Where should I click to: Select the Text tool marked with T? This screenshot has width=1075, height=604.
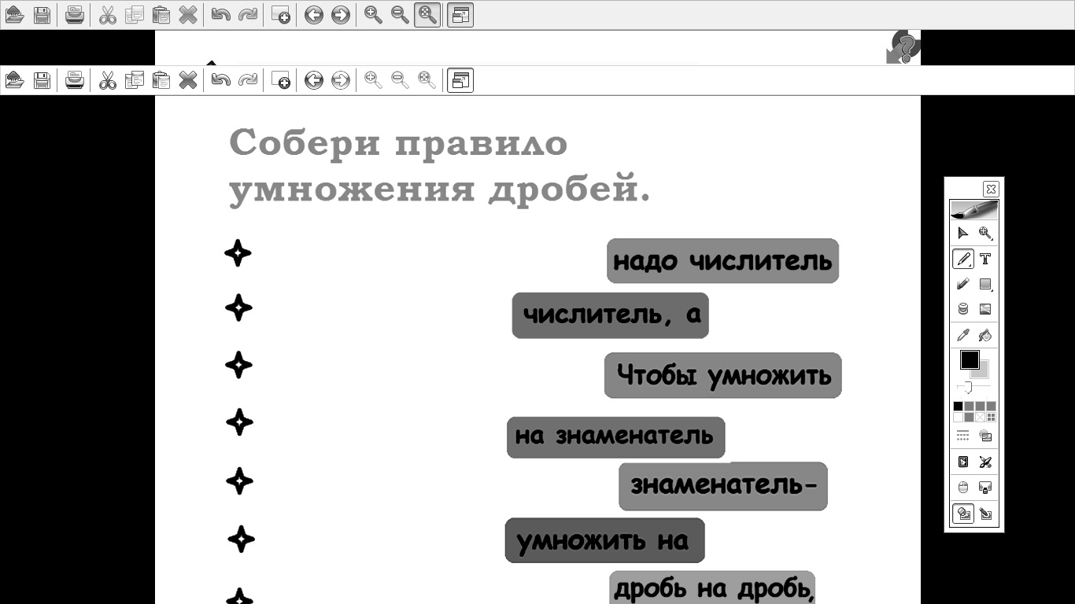[x=985, y=259]
